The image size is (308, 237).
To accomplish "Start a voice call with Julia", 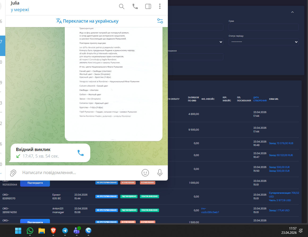I will (x=135, y=6).
